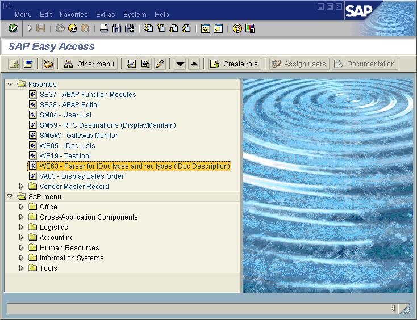417x320 pixels.
Task: Expand the Office folder
Action: 21,207
